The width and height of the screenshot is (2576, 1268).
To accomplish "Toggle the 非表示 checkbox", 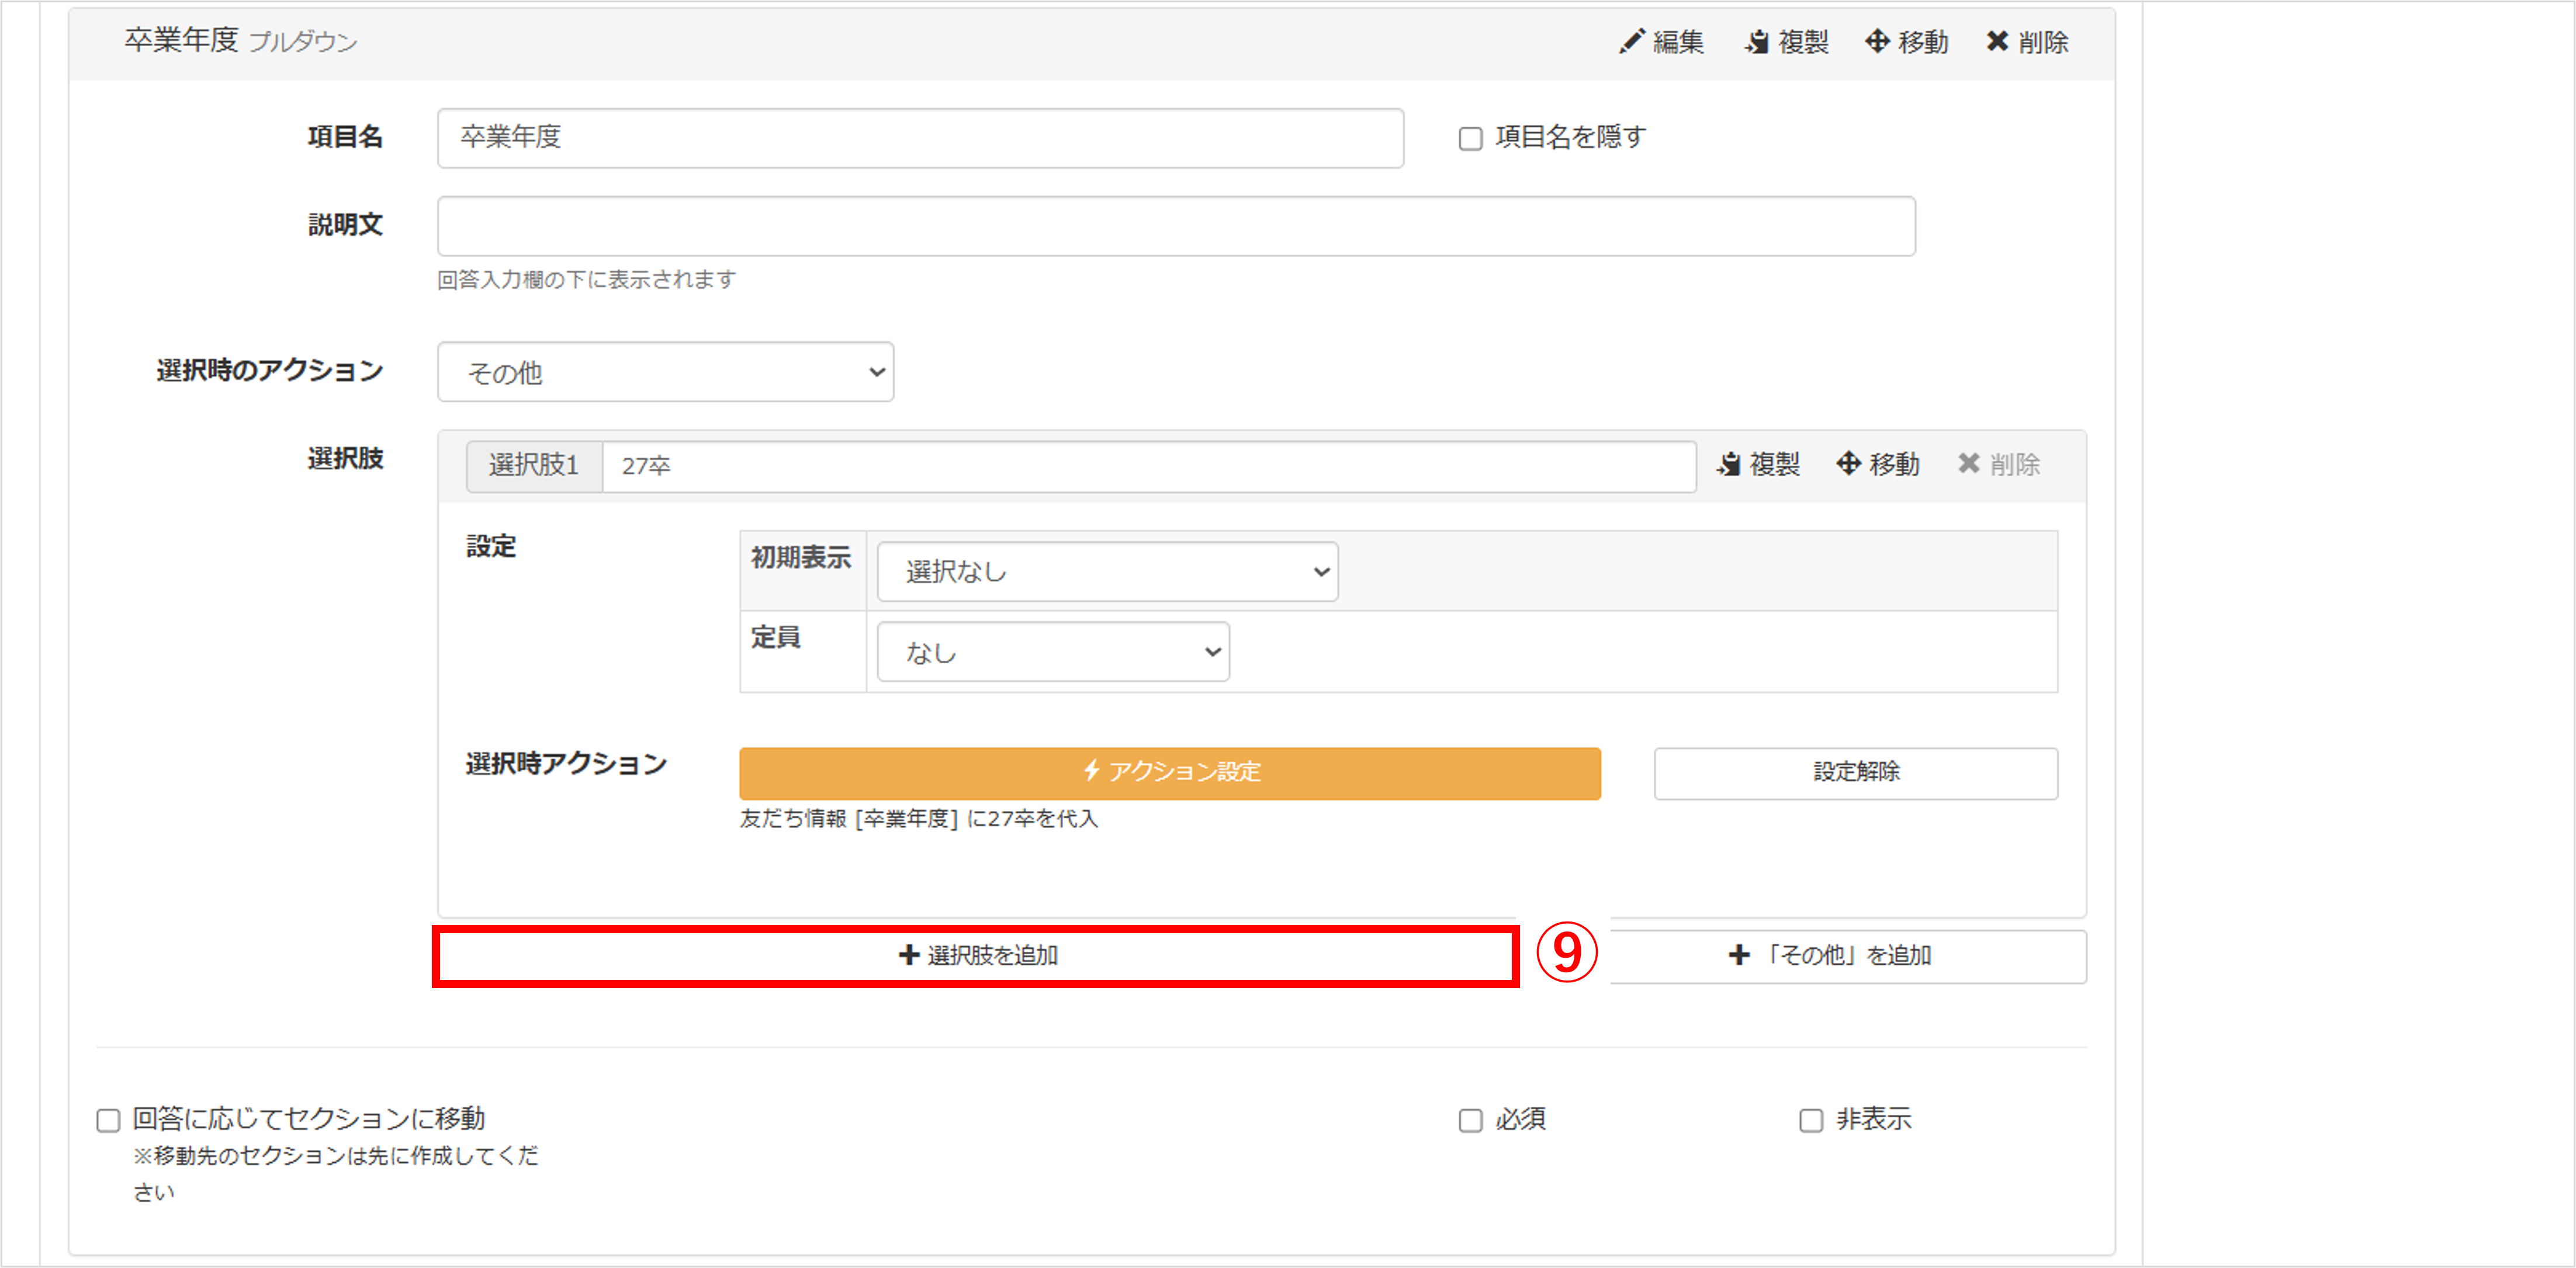I will coord(1811,1120).
